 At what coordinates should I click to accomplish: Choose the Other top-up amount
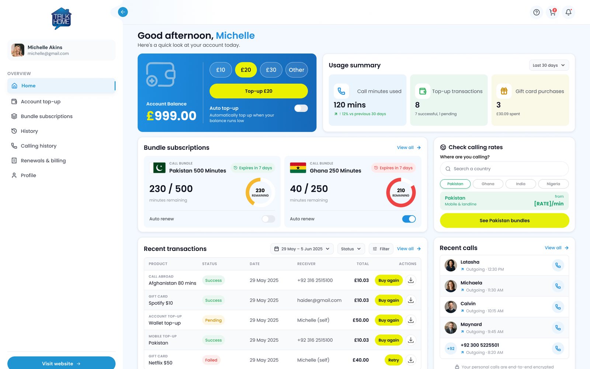[296, 70]
